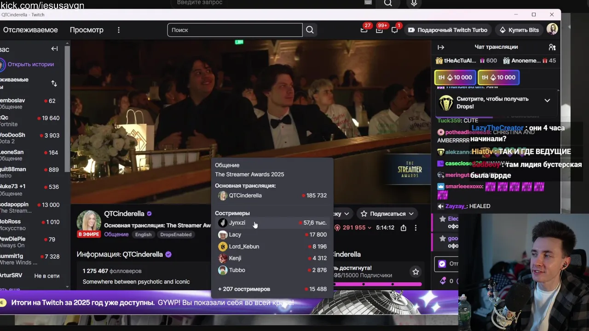The height and width of the screenshot is (331, 589).
Task: Click the first 10 000 Bits cheer badge
Action: tap(455, 77)
